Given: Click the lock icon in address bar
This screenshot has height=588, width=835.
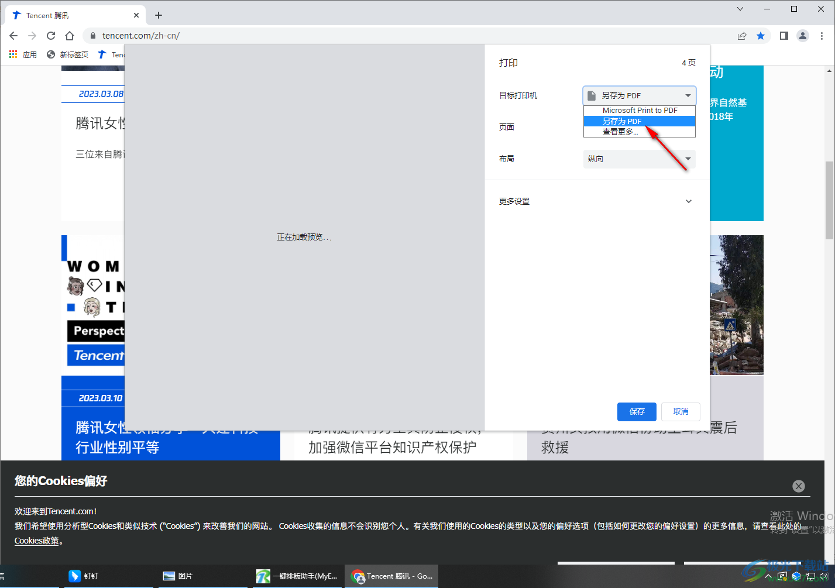Looking at the screenshot, I should tap(92, 36).
